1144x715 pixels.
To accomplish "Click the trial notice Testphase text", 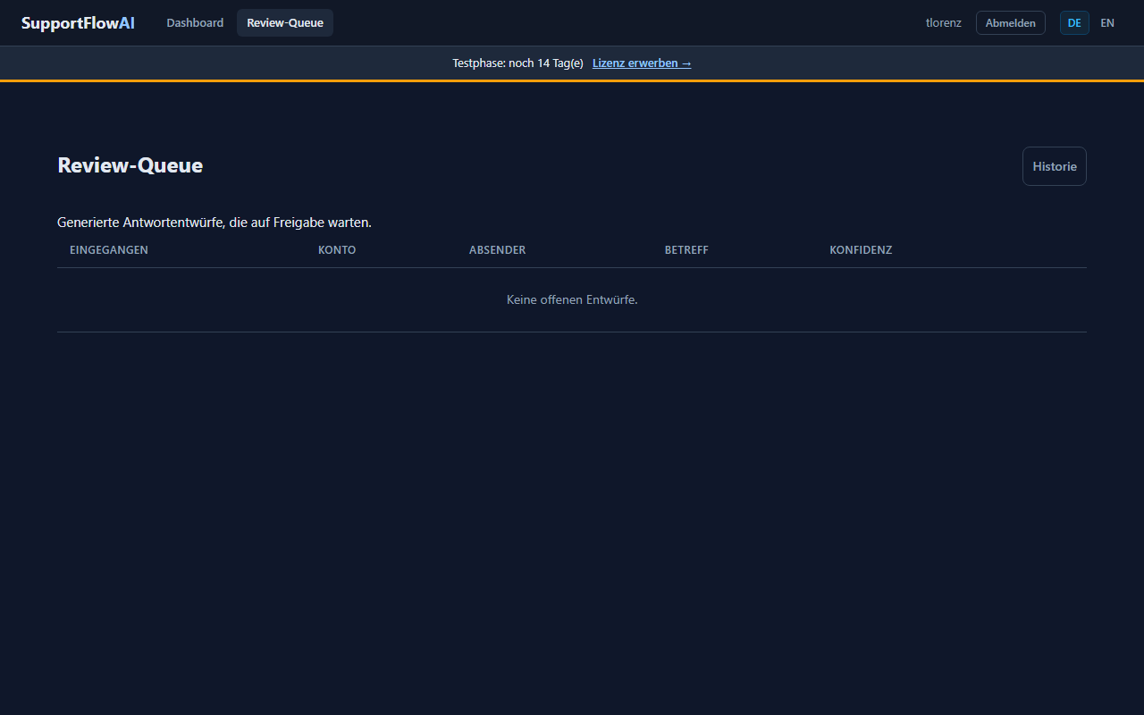I will tap(517, 63).
